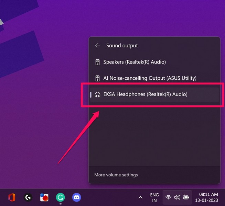This screenshot has height=206, width=225.
Task: Click speaker icon beside AI Noise-cancelling Output
Action: (97, 78)
